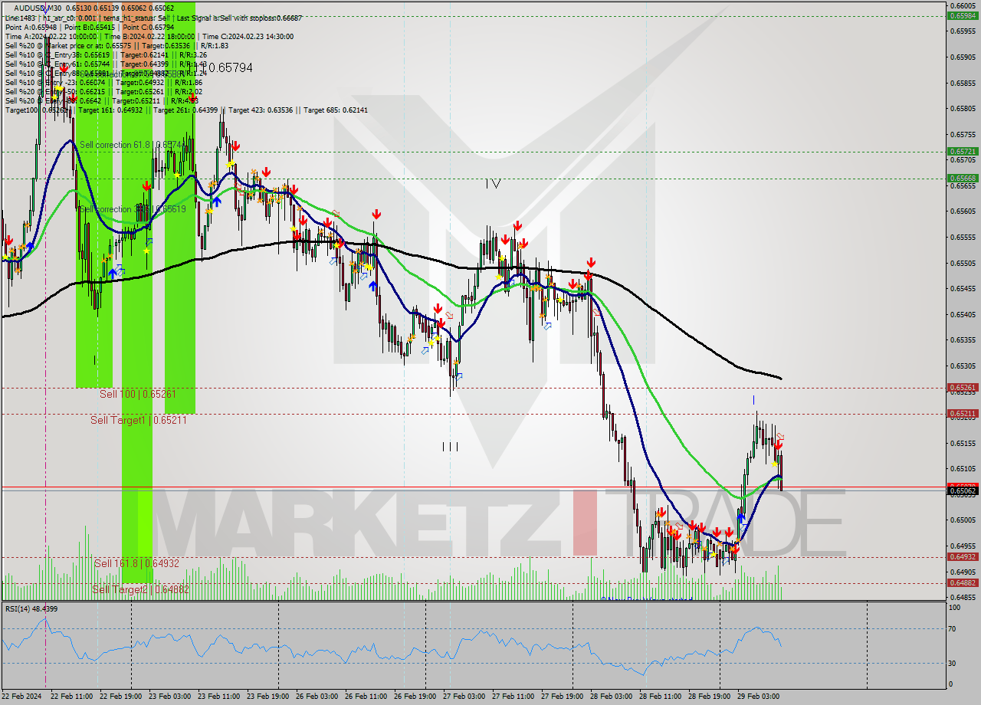
Task: Click the 0.65555 price axis label
Action: pyautogui.click(x=963, y=238)
